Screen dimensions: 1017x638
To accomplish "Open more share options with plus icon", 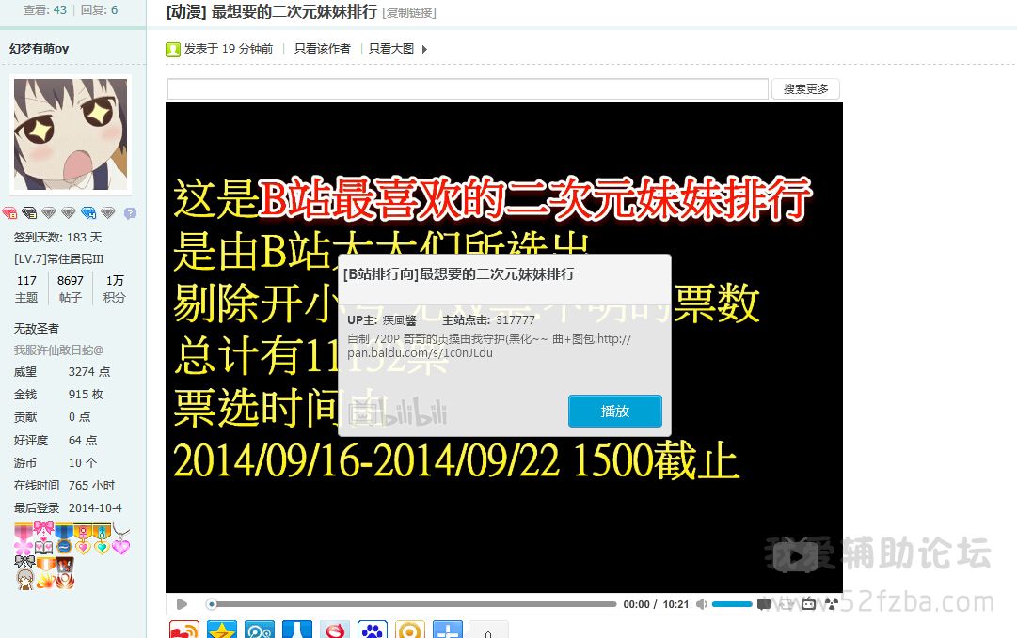I will [x=448, y=630].
